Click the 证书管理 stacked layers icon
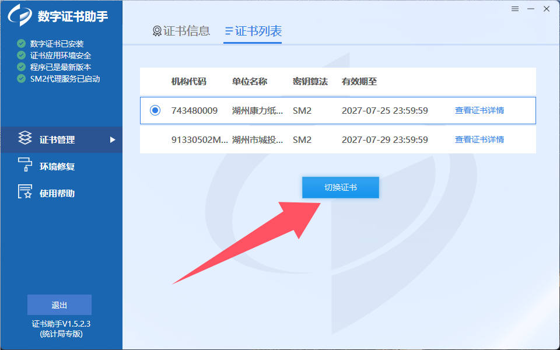 (25, 139)
